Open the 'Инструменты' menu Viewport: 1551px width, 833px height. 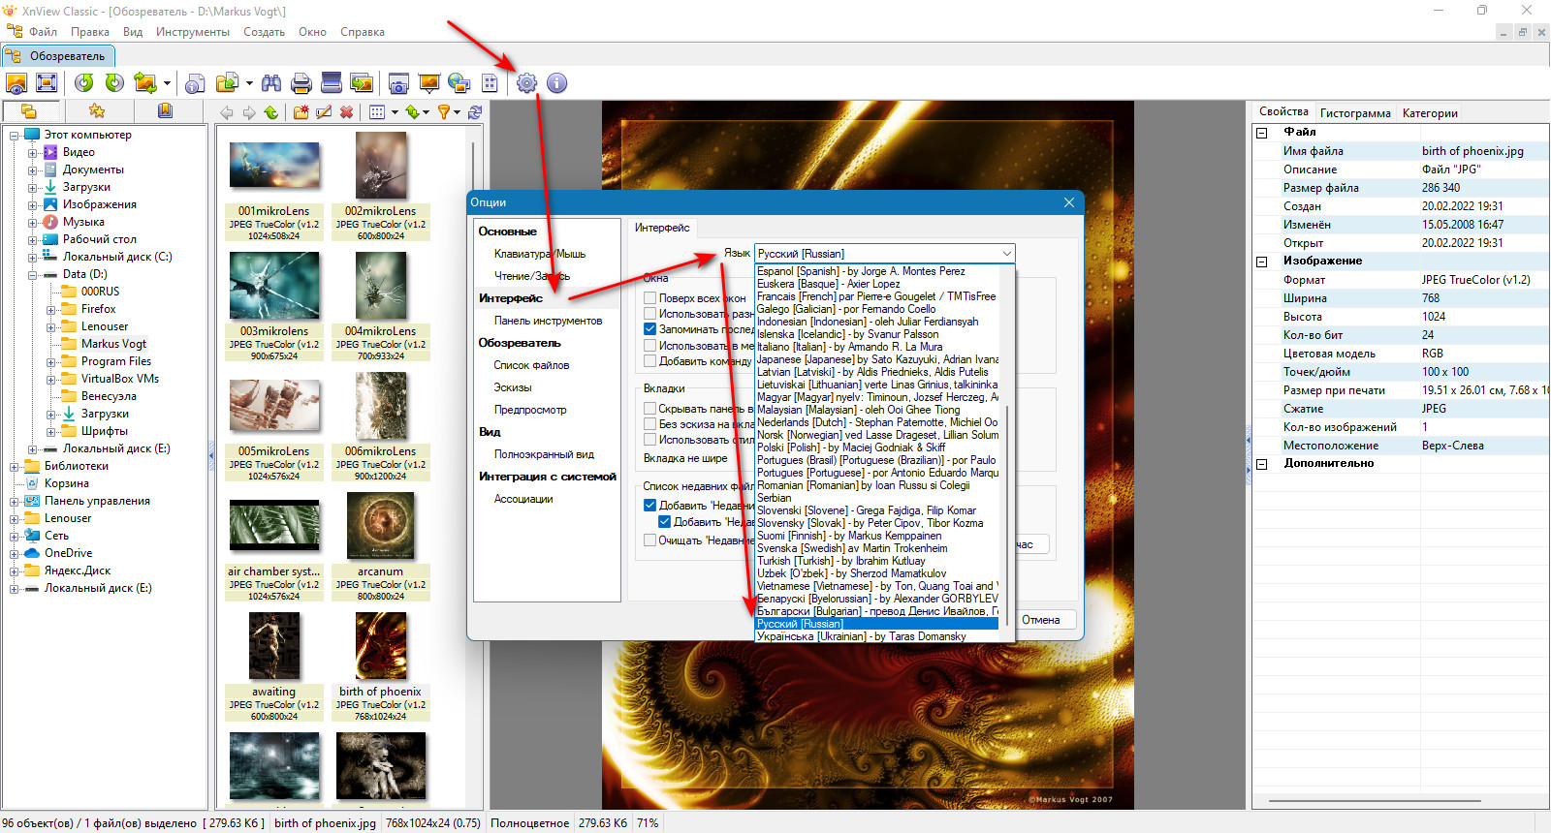[192, 32]
